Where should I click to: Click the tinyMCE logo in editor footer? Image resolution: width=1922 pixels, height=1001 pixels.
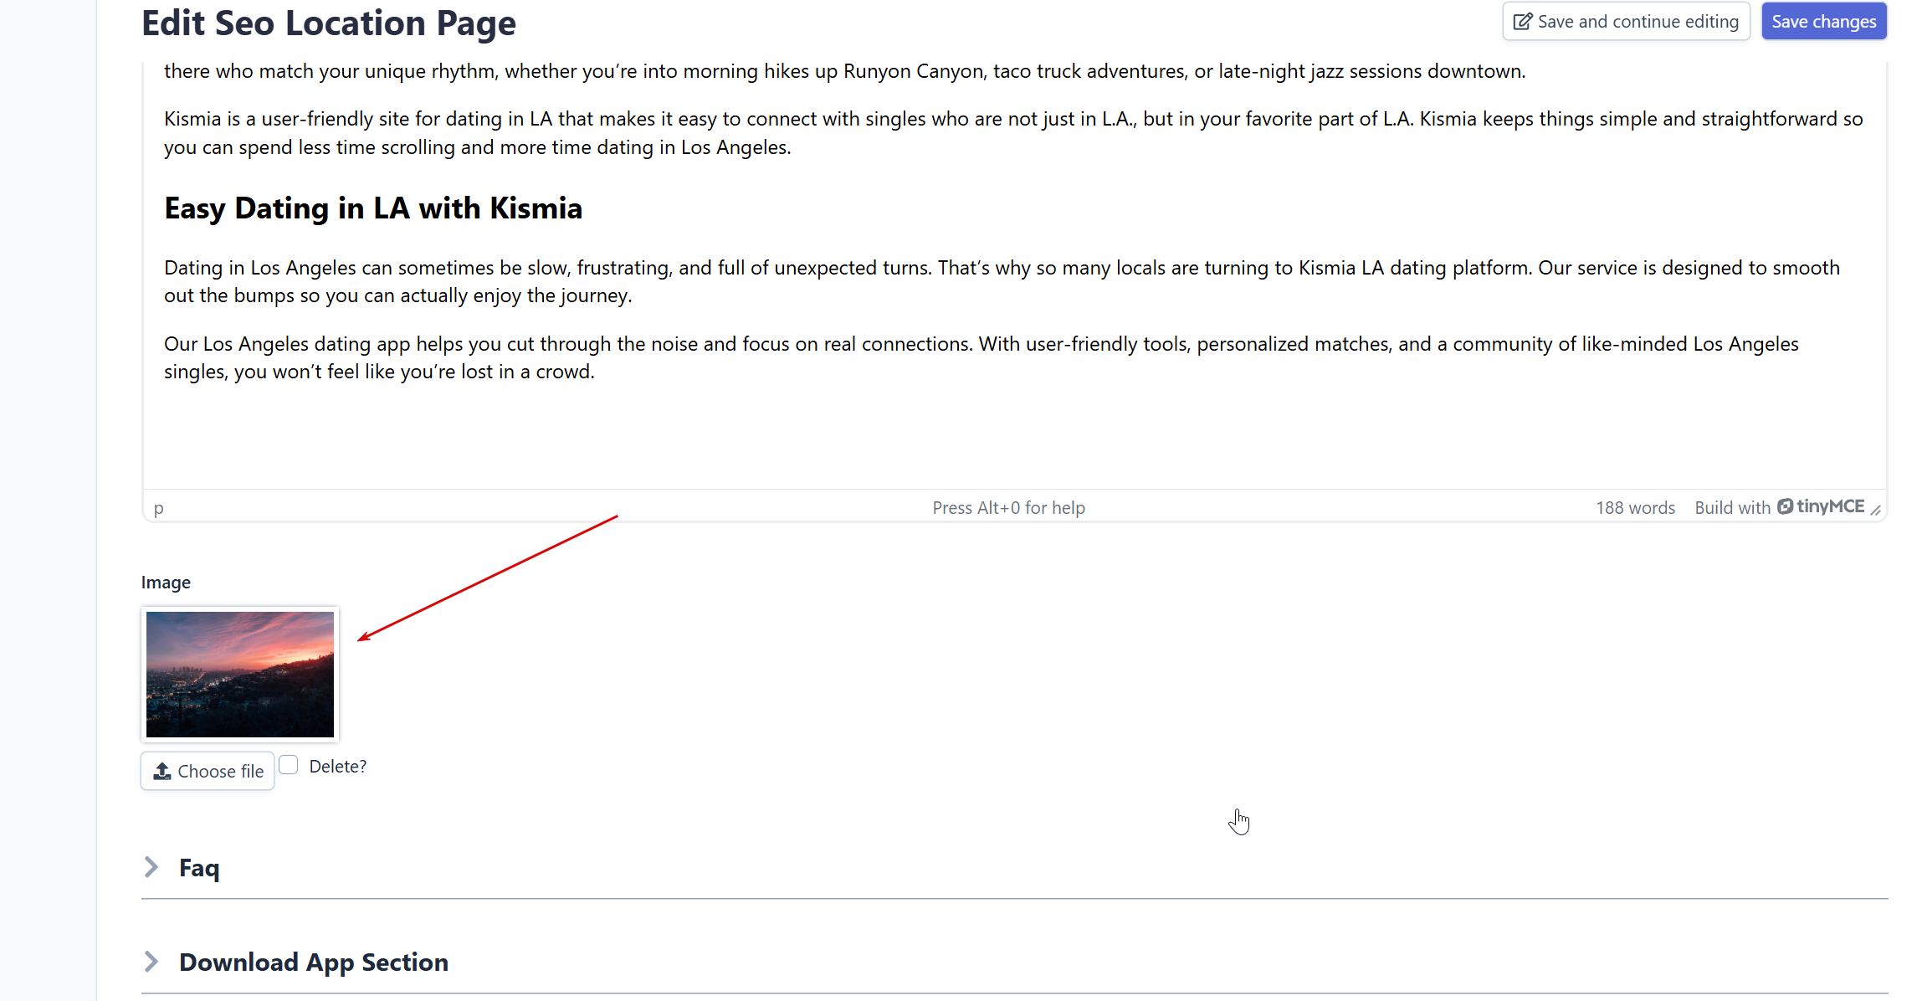pos(1822,506)
